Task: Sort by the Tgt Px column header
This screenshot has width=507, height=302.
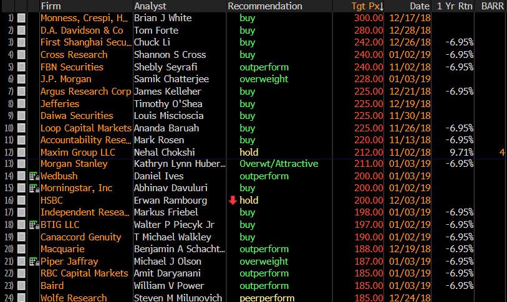Action: tap(367, 6)
